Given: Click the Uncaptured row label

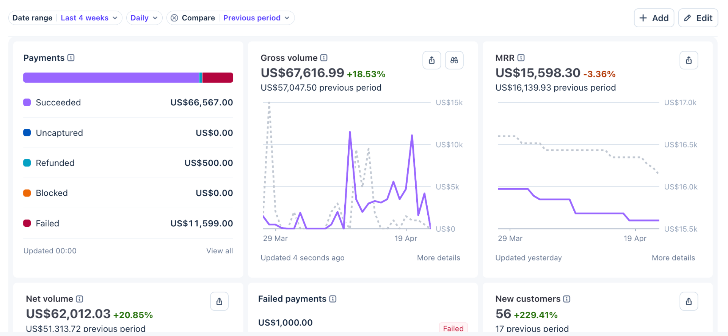Looking at the screenshot, I should pos(60,133).
